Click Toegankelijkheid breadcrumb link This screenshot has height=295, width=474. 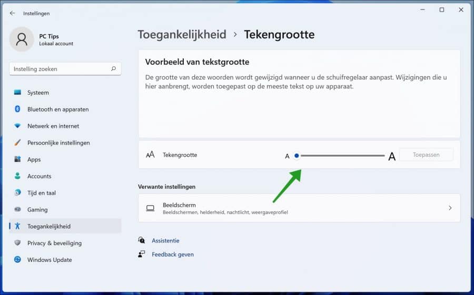coord(182,34)
